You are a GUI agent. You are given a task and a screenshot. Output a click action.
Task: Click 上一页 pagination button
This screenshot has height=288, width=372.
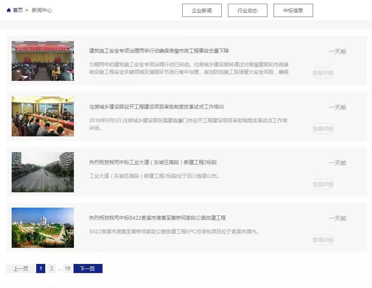[x=21, y=269]
